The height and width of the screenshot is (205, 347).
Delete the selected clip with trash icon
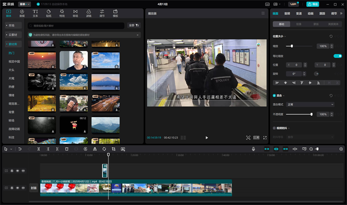pyautogui.click(x=66, y=149)
